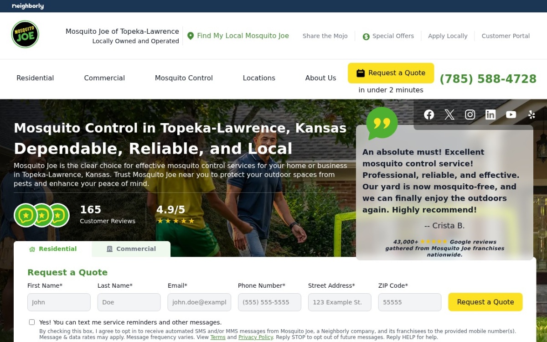Click Find My Local Mosquito Joe
The width and height of the screenshot is (547, 342).
tap(243, 36)
